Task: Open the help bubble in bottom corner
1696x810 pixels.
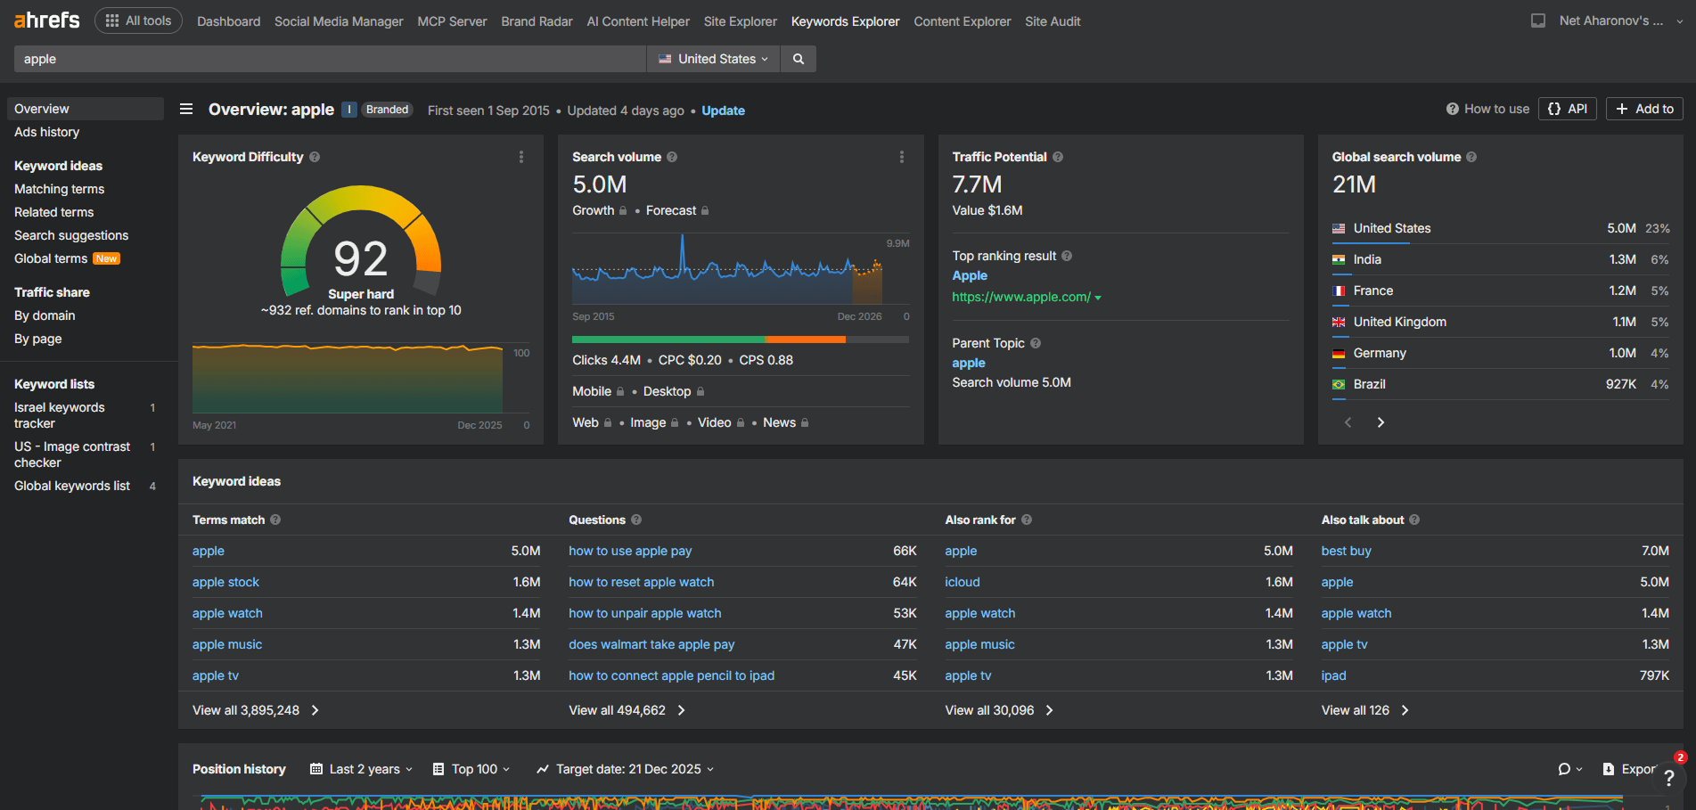Action: click(x=1668, y=777)
